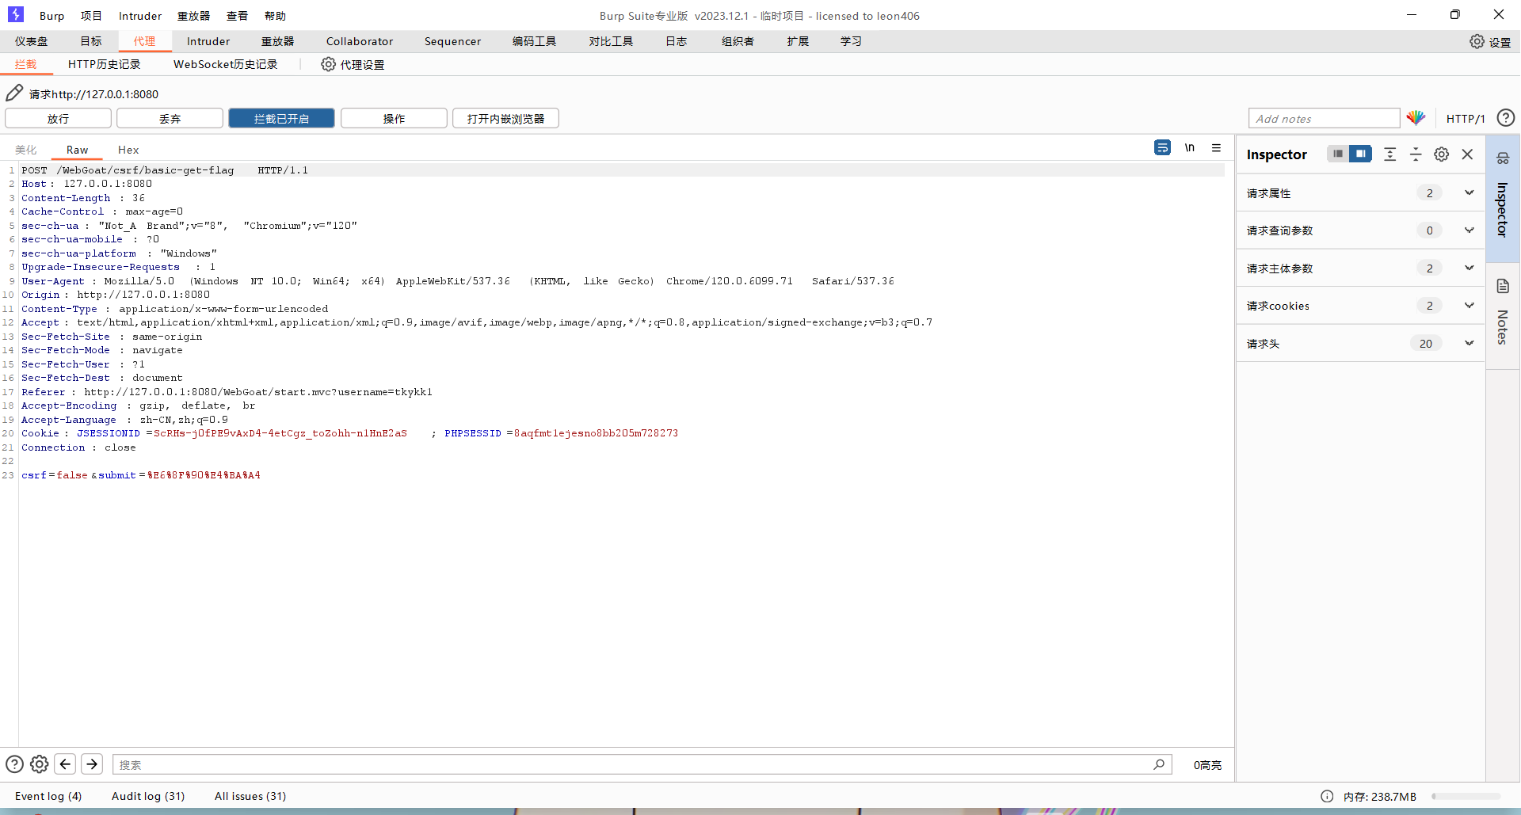Click the colorful highlight color picker icon
Viewport: 1521px width, 815px height.
point(1416,118)
